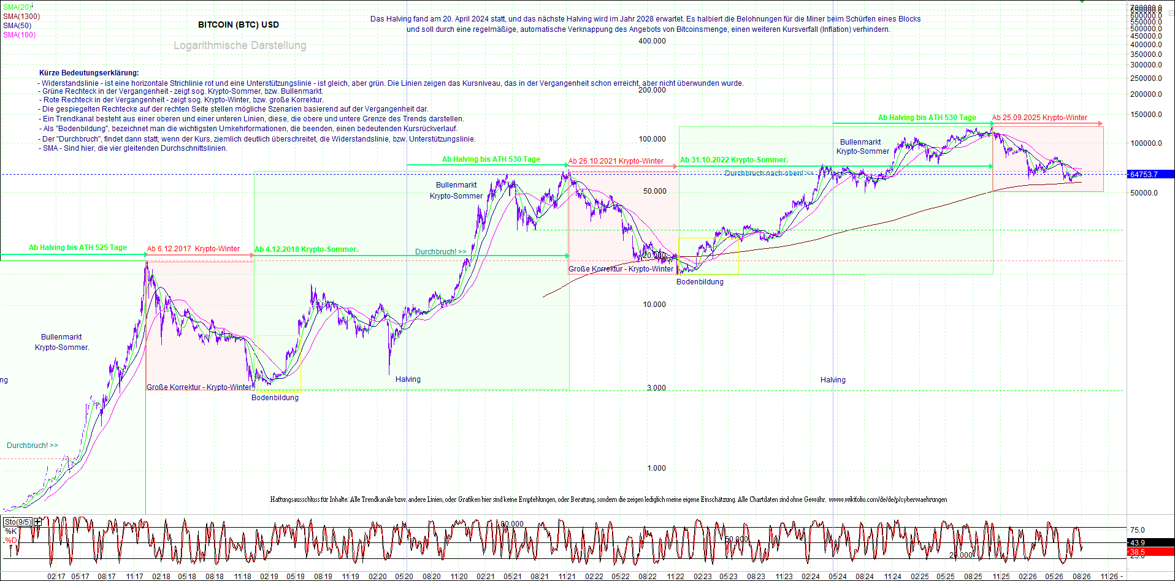Click the 150000.0 tick on the price axis
Viewport: 1175px width, 581px height.
pyautogui.click(x=1146, y=115)
